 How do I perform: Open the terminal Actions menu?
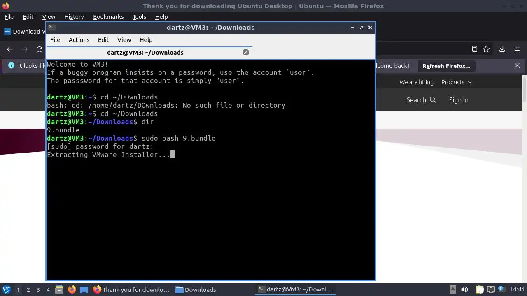point(79,40)
